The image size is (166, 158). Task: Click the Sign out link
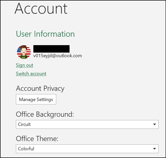24,65
